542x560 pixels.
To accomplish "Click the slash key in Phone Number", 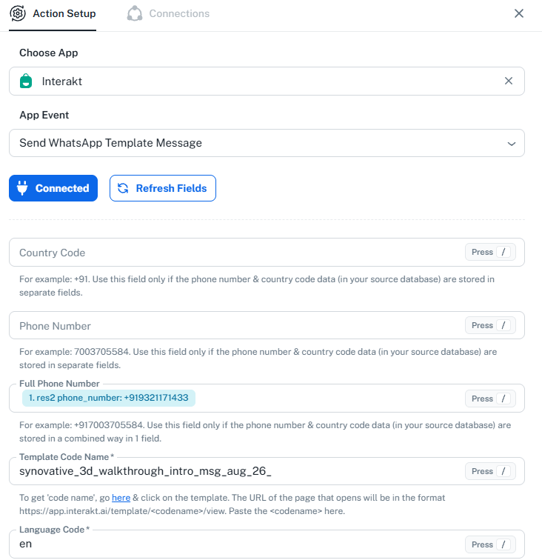I will click(x=503, y=325).
